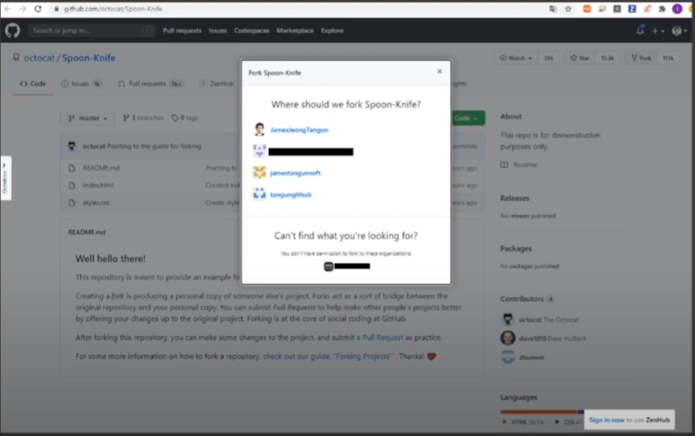
Task: Open notifications bell icon
Action: [x=640, y=31]
